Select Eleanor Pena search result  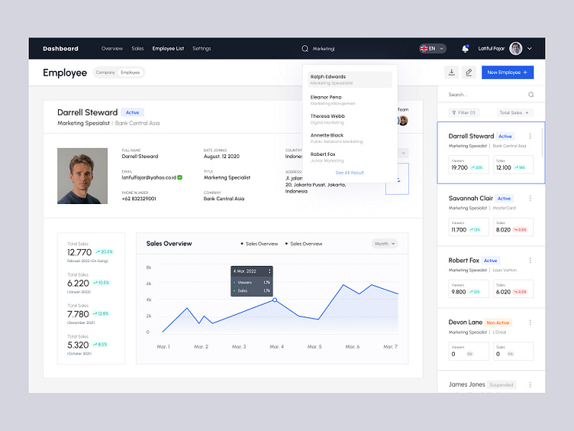click(350, 100)
